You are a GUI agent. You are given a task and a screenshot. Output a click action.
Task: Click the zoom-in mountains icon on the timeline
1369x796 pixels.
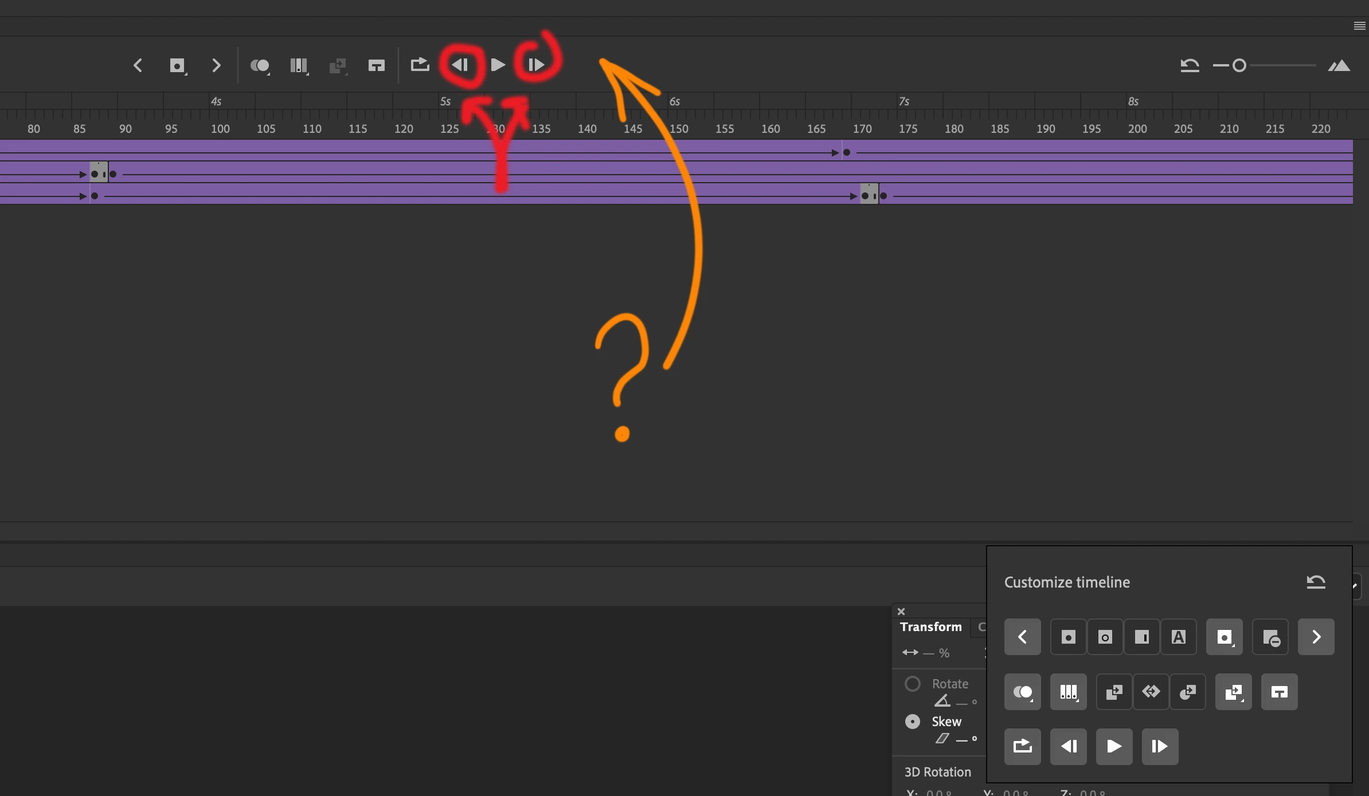coord(1339,66)
